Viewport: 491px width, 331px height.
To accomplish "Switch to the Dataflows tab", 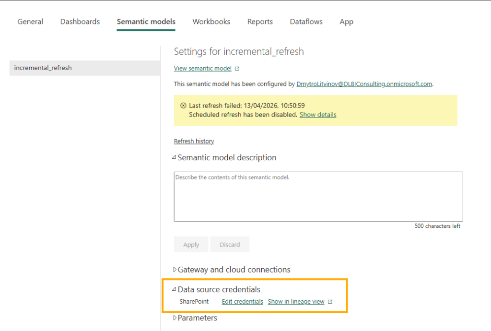I will point(306,22).
